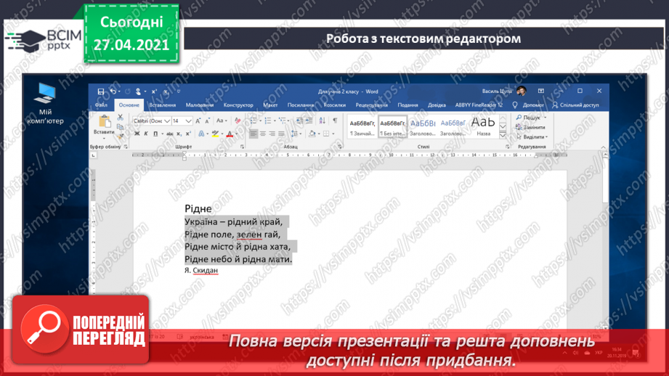The image size is (669, 376).
Task: Click the text highlight yellow color button
Action: point(215,134)
